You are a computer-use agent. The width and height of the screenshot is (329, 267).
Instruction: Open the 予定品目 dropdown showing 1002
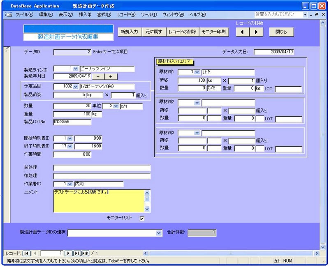pyautogui.click(x=75, y=86)
